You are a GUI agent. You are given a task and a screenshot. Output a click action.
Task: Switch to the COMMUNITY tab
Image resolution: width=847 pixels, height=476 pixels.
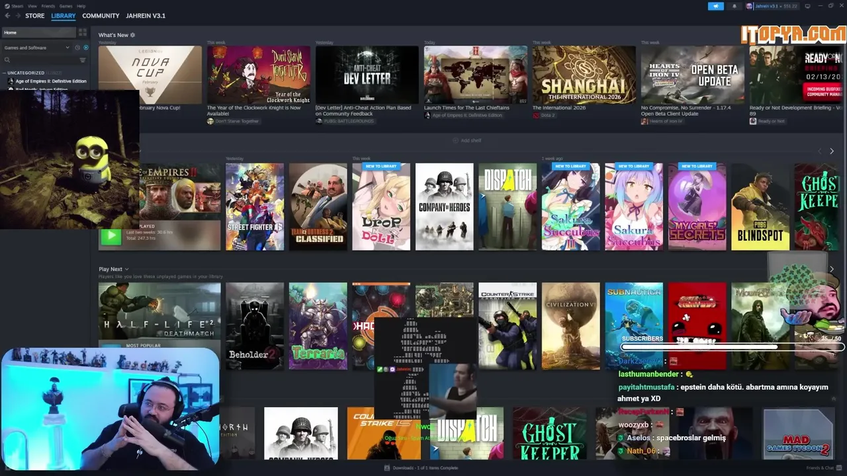coord(101,16)
